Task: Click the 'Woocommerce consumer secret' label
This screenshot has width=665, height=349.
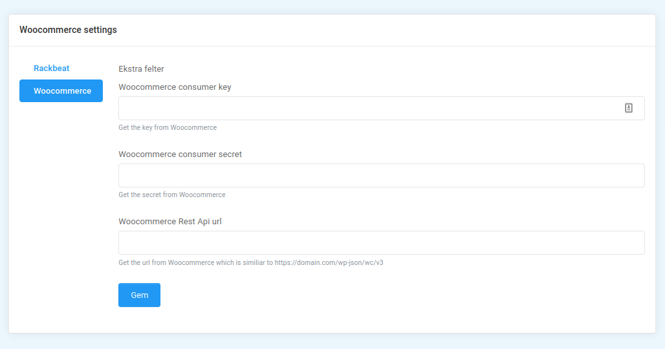Action: click(x=180, y=154)
